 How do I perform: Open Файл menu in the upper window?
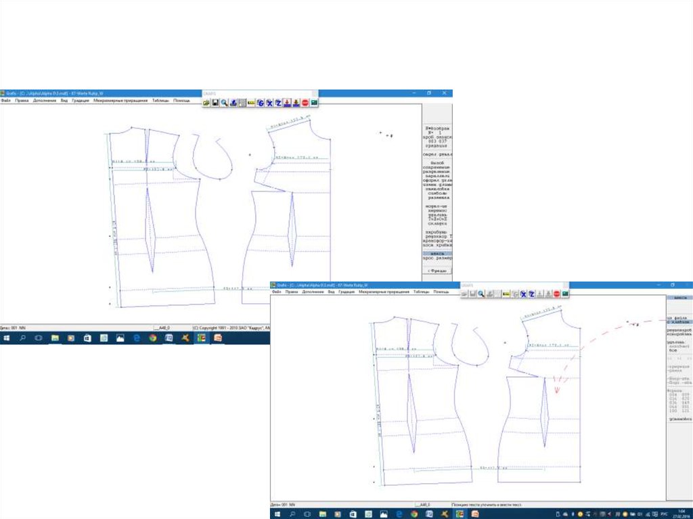(5, 101)
